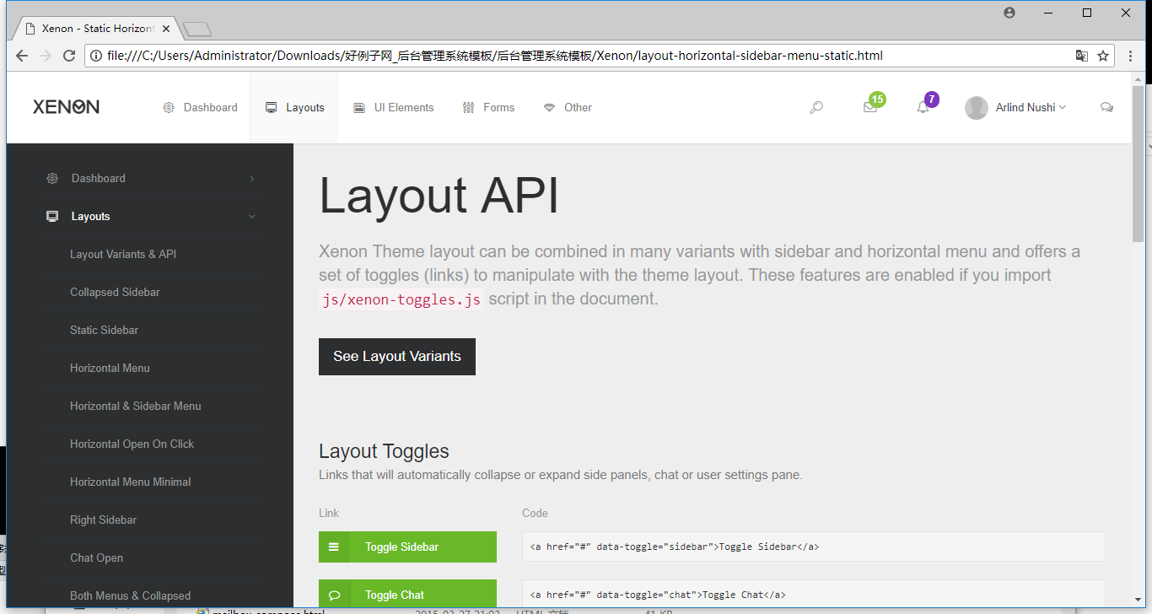
Task: Click the Toggle Chat button
Action: click(x=407, y=595)
